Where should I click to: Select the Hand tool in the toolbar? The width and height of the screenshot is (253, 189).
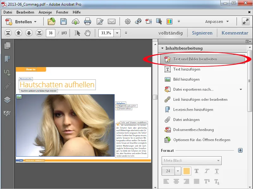coord(87,32)
